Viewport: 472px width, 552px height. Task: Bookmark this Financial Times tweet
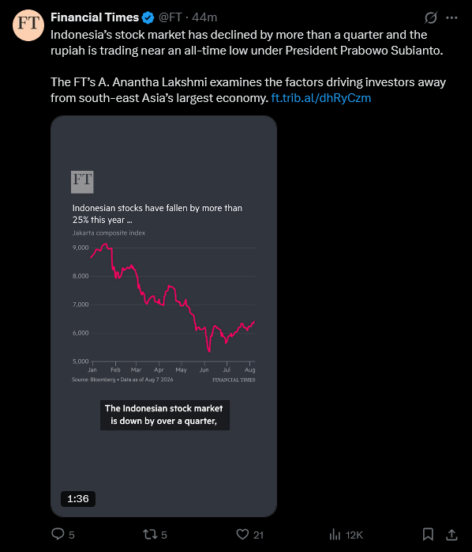tap(428, 535)
